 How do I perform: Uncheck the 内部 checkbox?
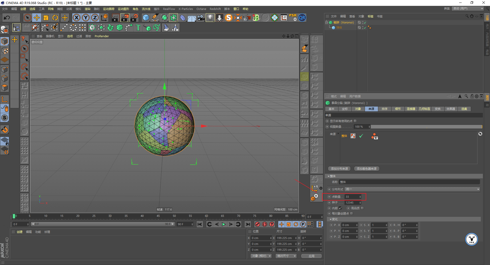pyautogui.click(x=340, y=208)
